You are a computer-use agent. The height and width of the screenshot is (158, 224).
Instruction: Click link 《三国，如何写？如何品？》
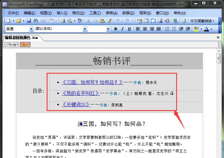pyautogui.click(x=93, y=82)
